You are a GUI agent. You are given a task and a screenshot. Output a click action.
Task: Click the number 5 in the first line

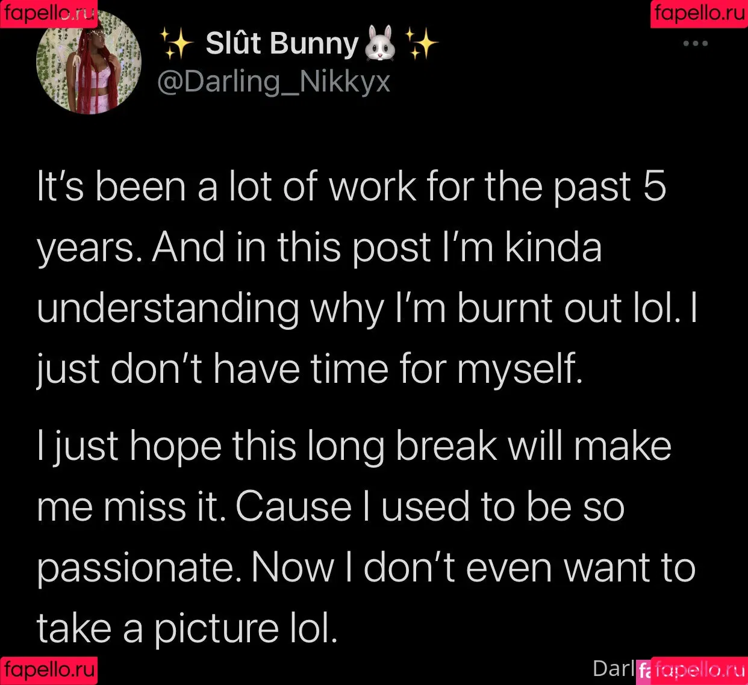click(655, 186)
